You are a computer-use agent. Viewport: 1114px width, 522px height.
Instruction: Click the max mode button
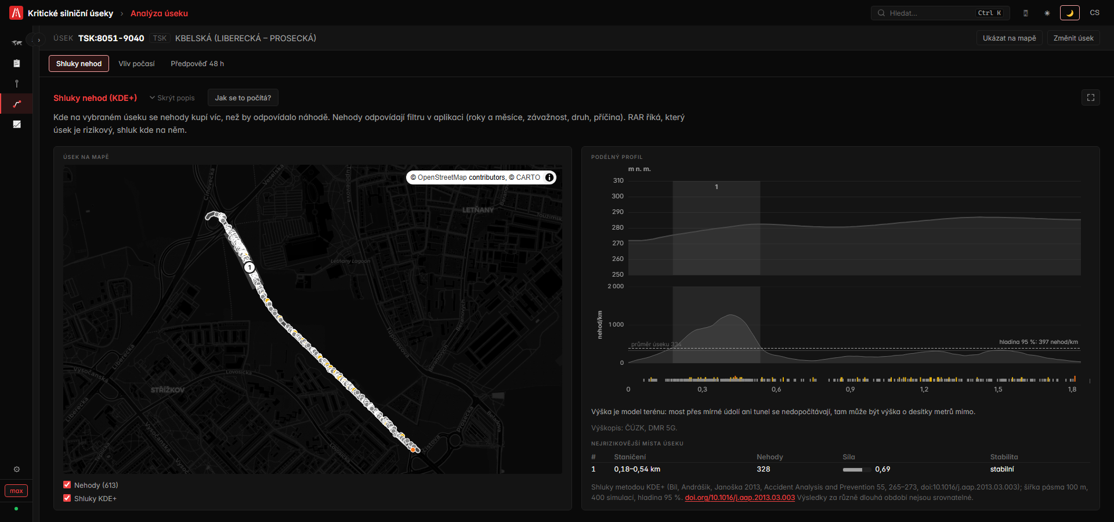click(16, 491)
